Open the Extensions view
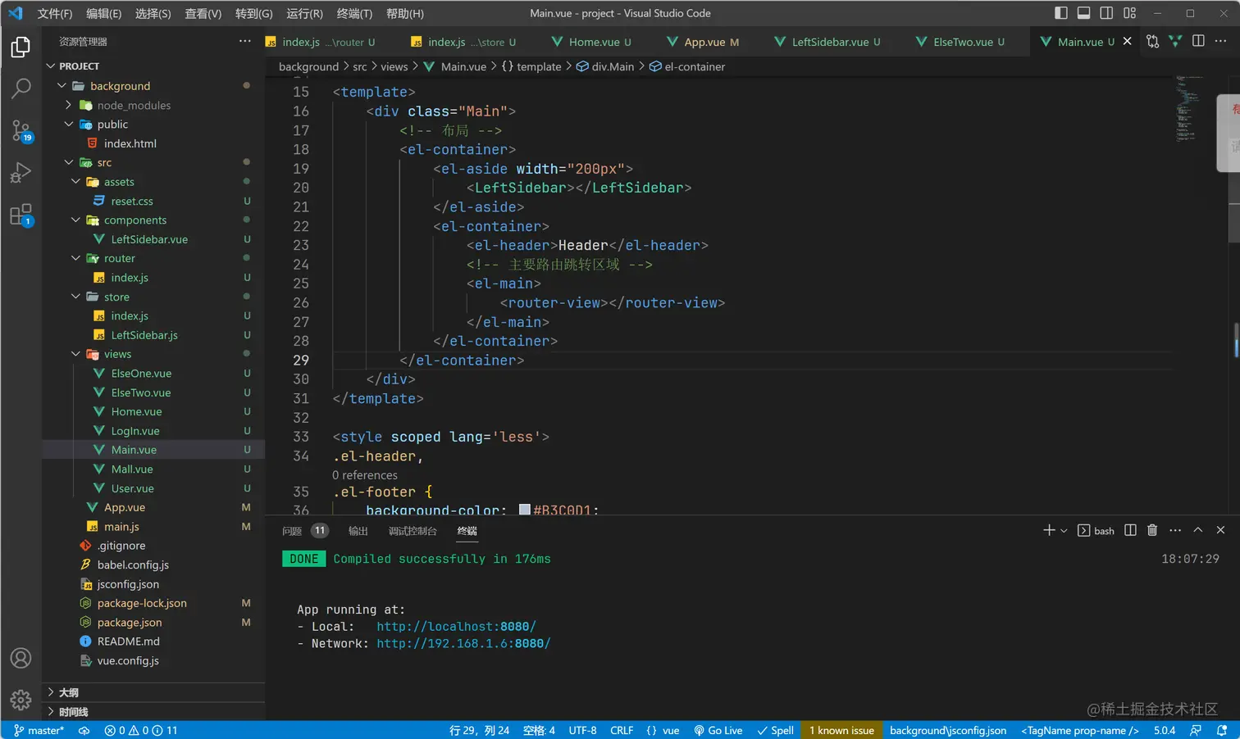The width and height of the screenshot is (1240, 739). [x=21, y=215]
